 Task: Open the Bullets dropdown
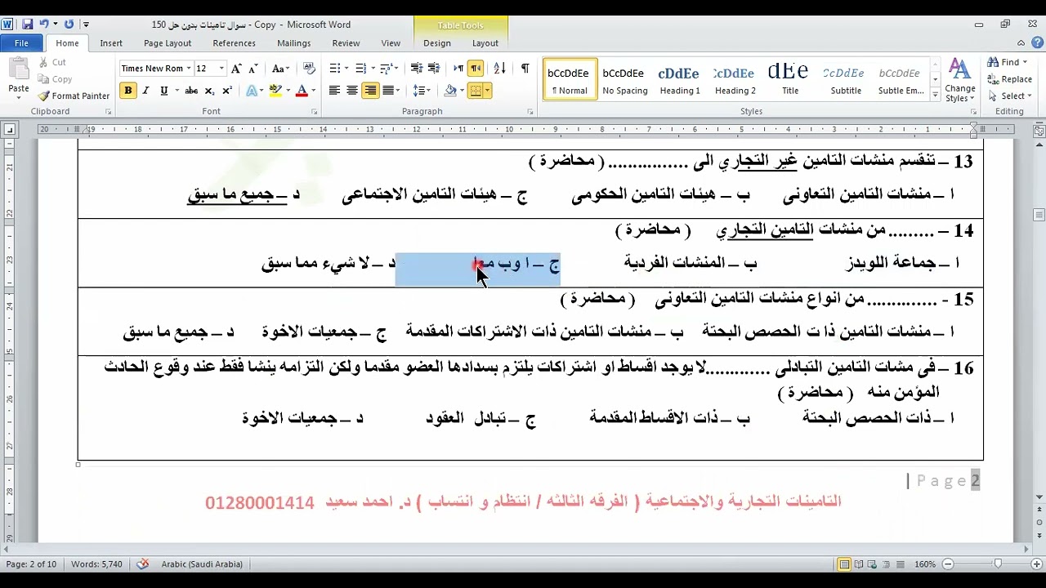346,69
